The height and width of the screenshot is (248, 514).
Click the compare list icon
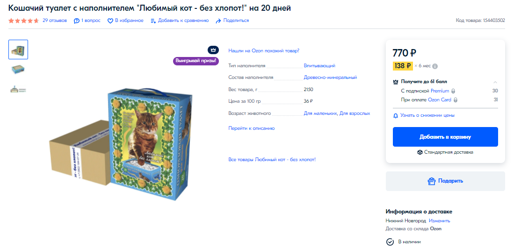click(153, 21)
